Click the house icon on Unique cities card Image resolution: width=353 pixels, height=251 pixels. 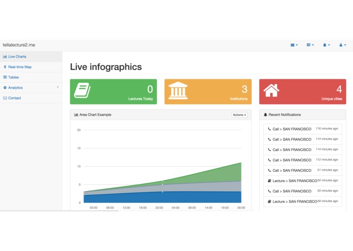click(x=272, y=90)
